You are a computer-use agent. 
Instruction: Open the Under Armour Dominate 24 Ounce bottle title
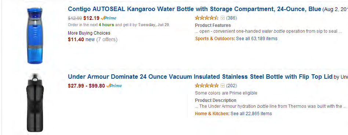pyautogui.click(x=200, y=77)
